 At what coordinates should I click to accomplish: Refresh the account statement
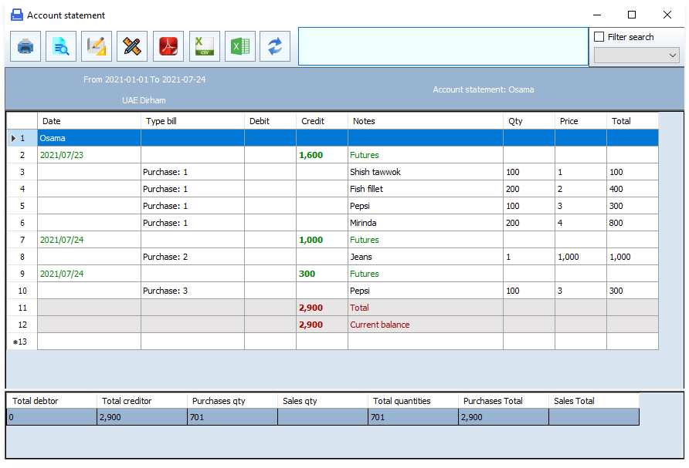click(x=275, y=46)
